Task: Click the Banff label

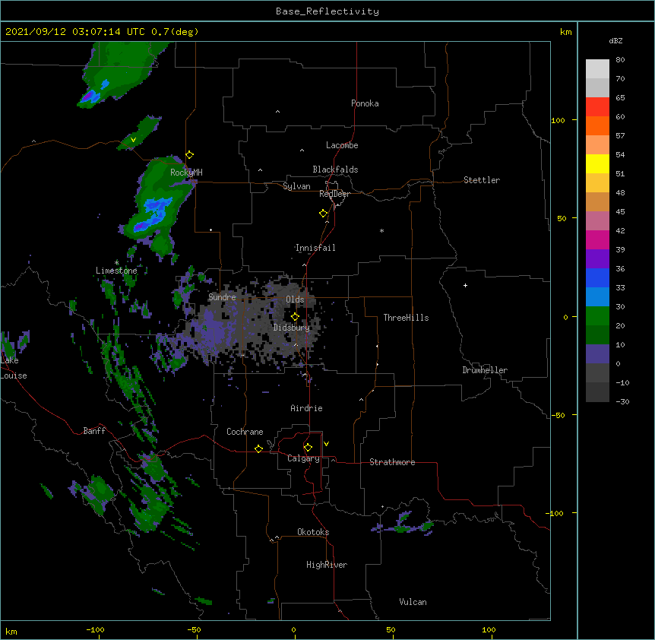Action: coord(94,431)
